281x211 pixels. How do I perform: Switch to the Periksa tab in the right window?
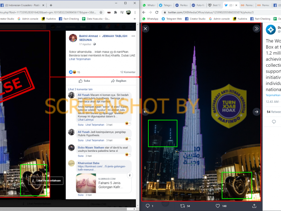pyautogui.click(x=182, y=5)
